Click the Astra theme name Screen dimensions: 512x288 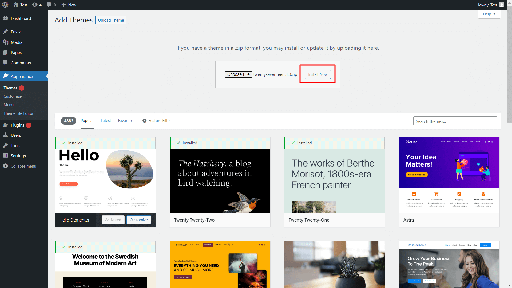(x=408, y=220)
